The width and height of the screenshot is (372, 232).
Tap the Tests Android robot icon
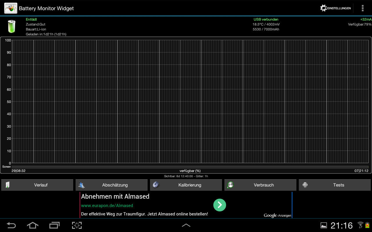(305, 185)
